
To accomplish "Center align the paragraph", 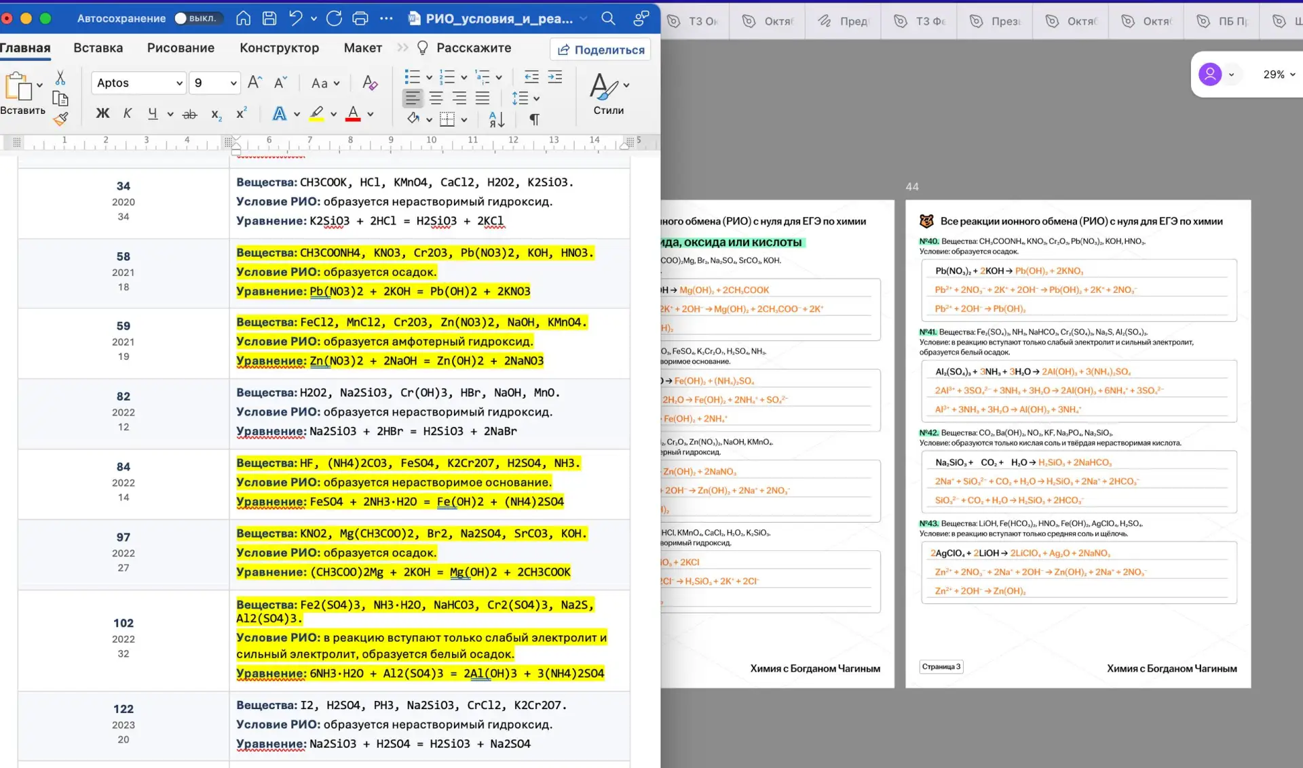I will 436,98.
